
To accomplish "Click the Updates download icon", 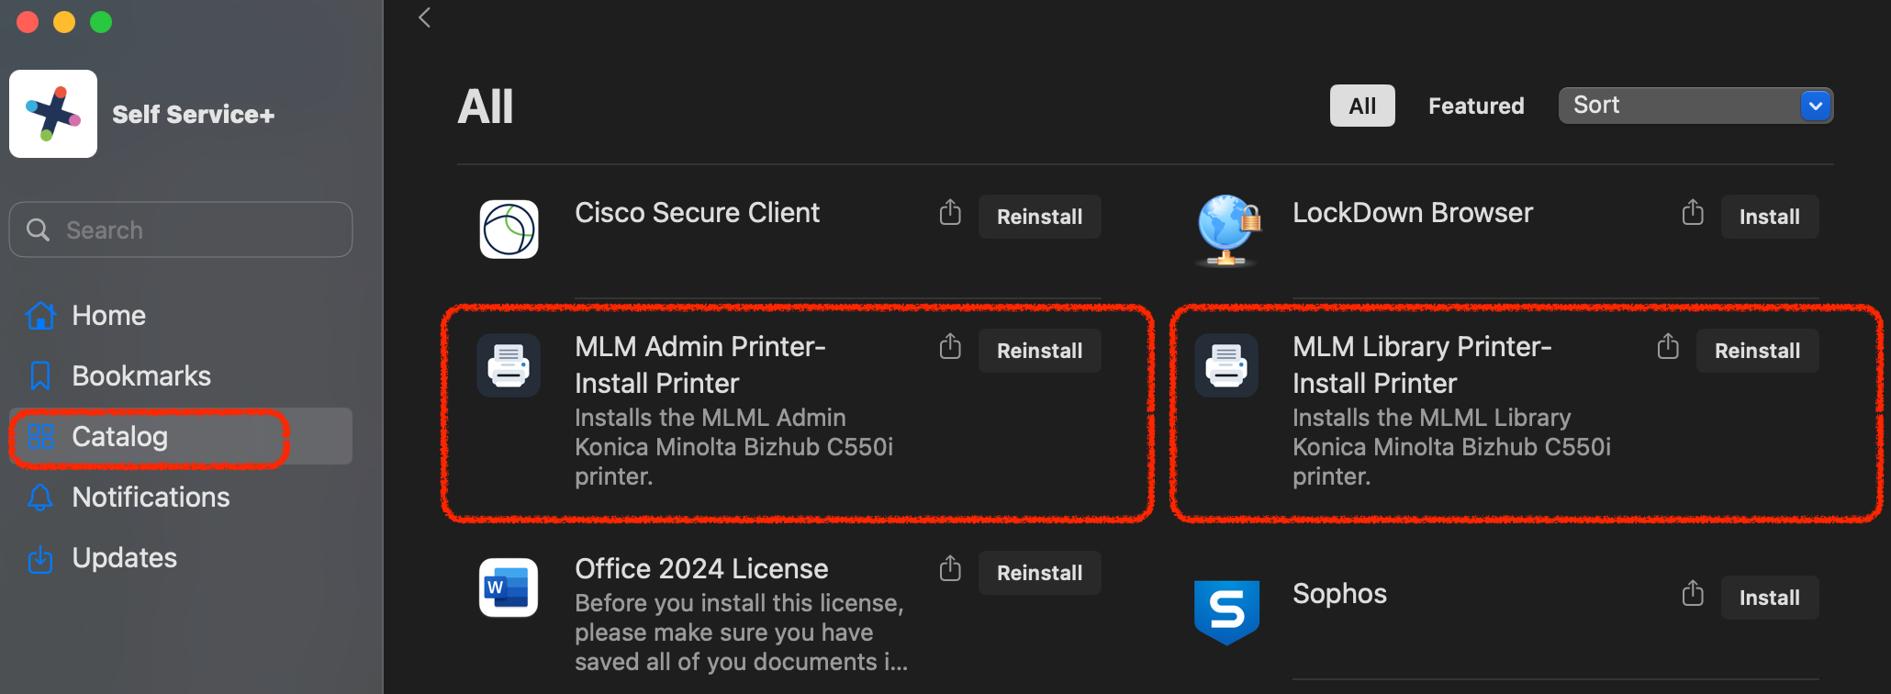I will [40, 558].
